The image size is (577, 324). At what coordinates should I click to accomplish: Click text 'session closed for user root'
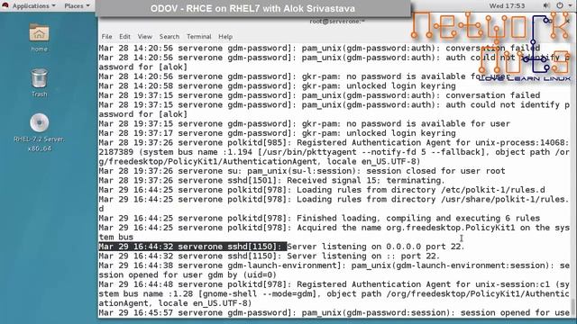(435, 171)
